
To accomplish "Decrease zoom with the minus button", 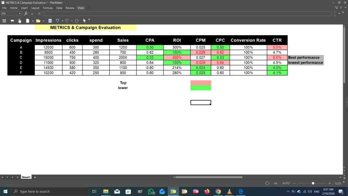I will (x=294, y=183).
